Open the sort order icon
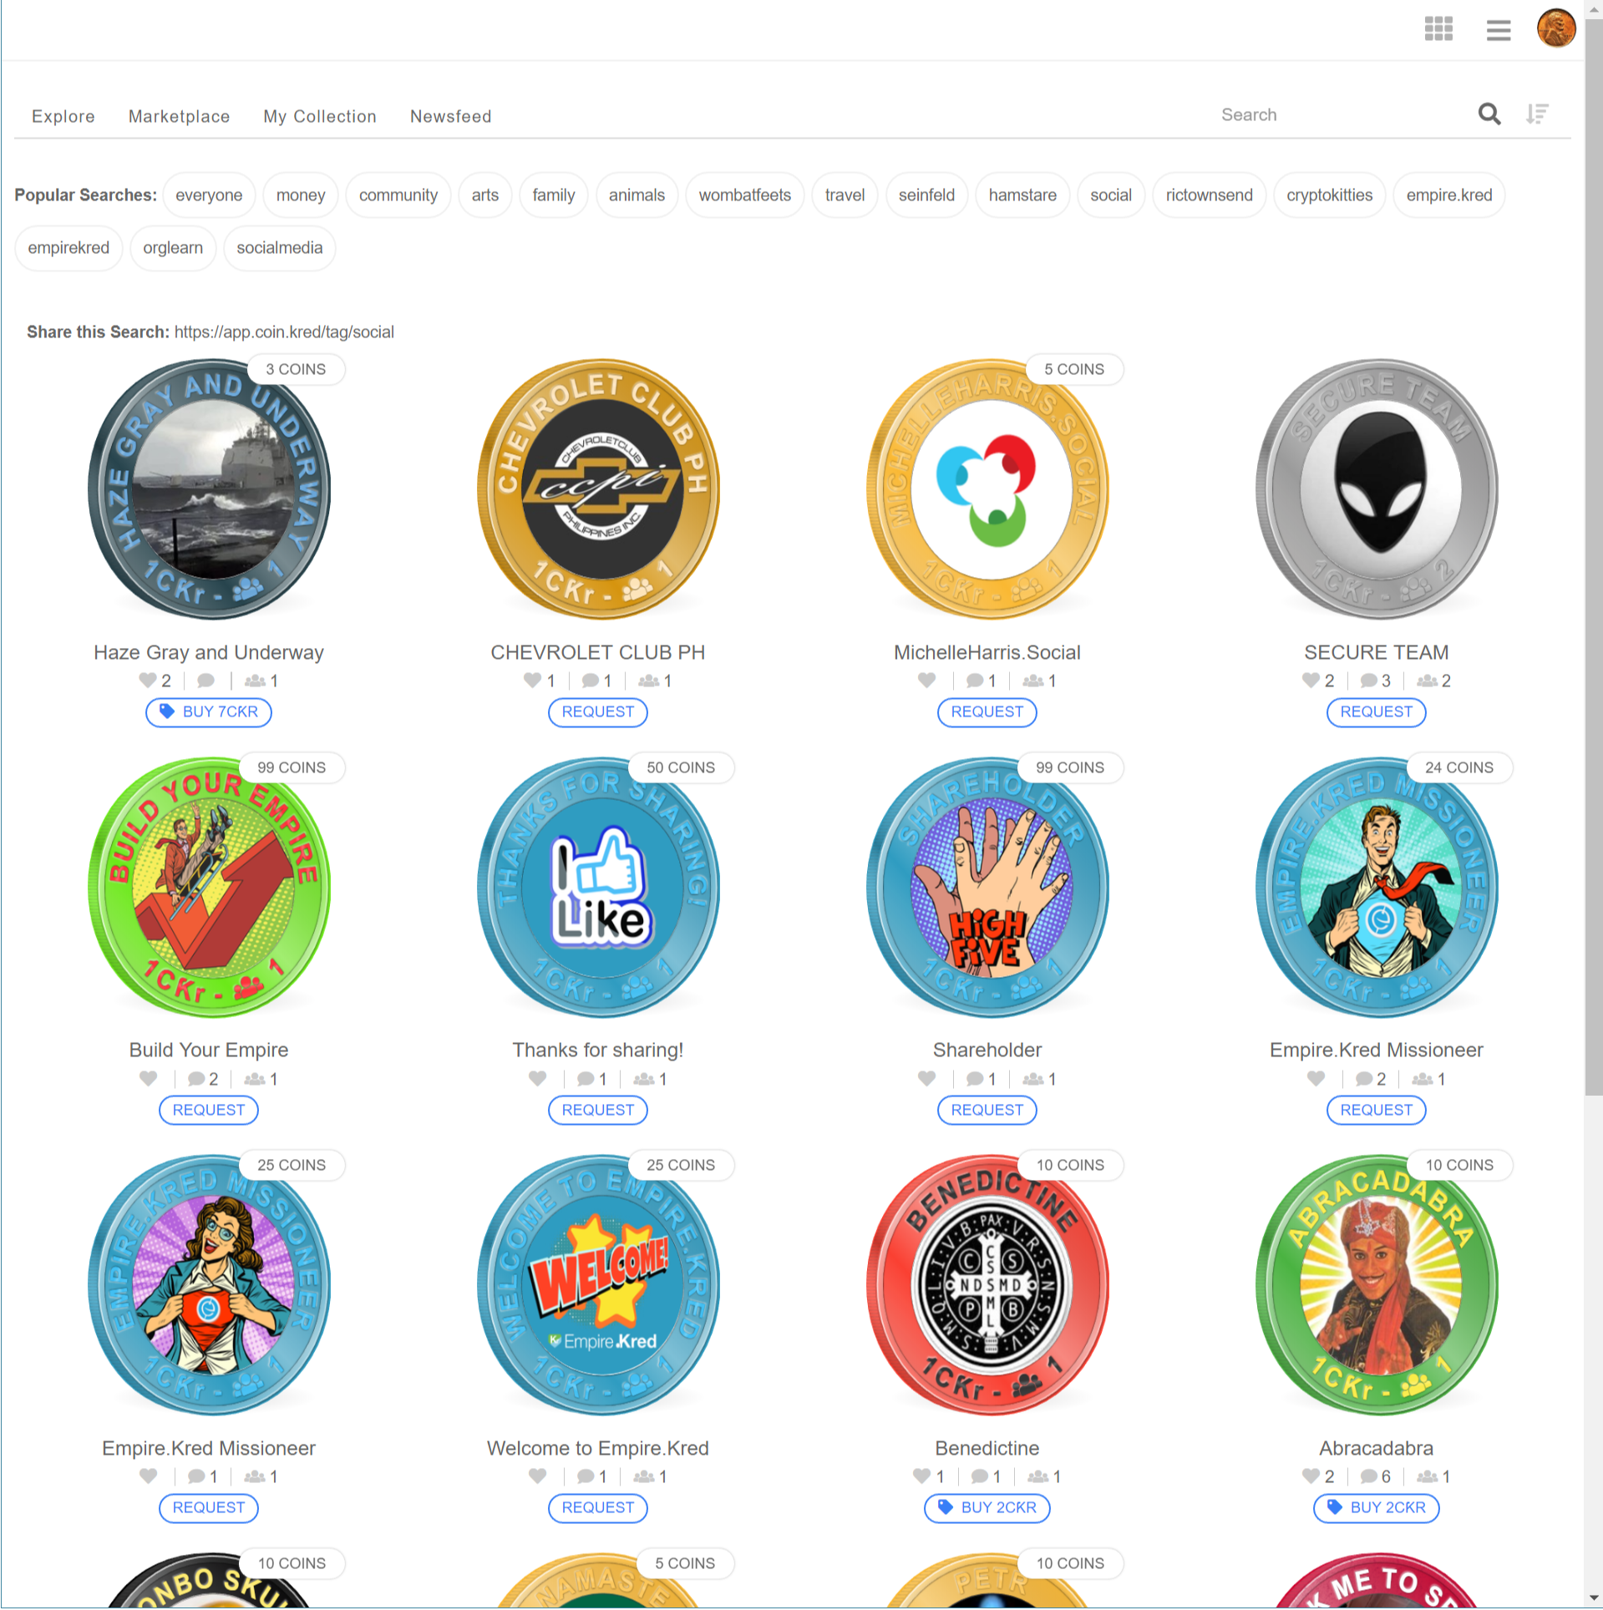This screenshot has width=1603, height=1610. point(1536,114)
